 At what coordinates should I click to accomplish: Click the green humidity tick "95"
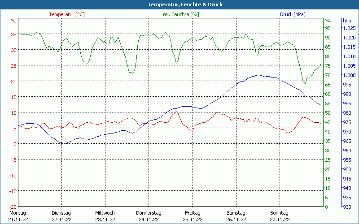[328, 28]
